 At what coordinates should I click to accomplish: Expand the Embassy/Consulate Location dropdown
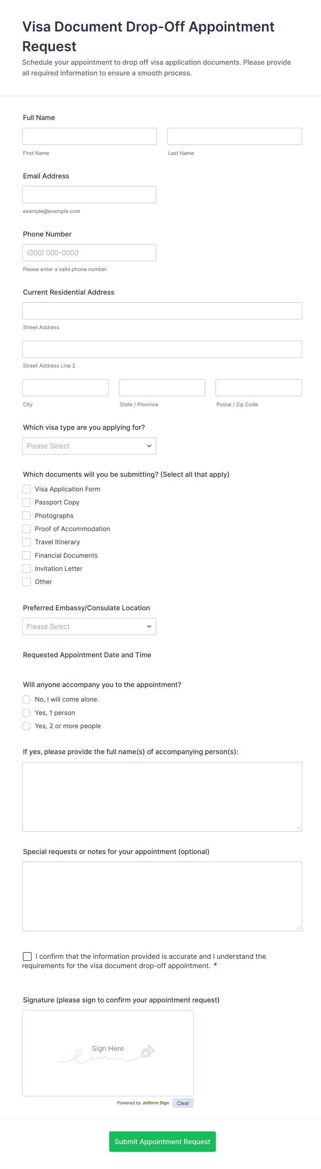89,626
